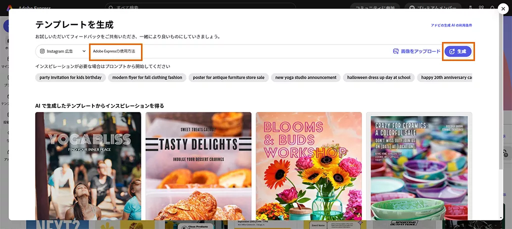Open the Crazy for Ceramics template thumbnail
This screenshot has width=512, height=229.
point(419,166)
